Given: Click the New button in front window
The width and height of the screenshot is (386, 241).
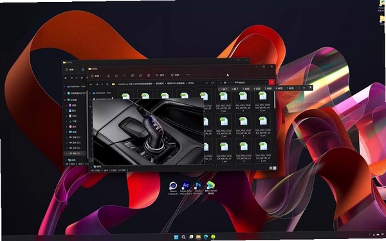Looking at the screenshot, I should [x=96, y=76].
